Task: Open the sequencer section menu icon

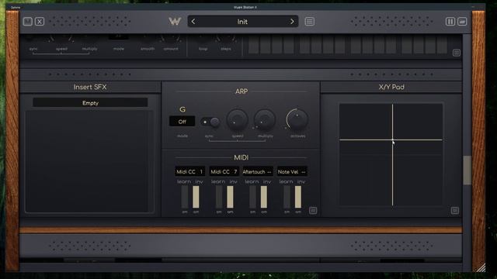Action: [457, 53]
